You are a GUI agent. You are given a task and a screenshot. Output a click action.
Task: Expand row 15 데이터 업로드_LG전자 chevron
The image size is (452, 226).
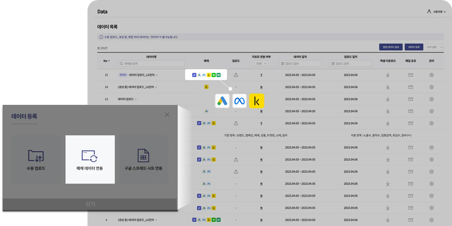tap(157, 75)
